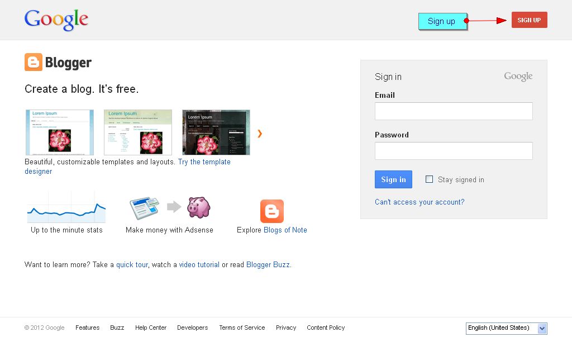The height and width of the screenshot is (337, 572).
Task: Open the Terms of Service page
Action: (242, 327)
